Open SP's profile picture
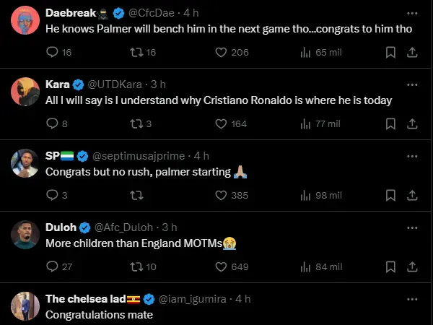The height and width of the screenshot is (325, 433). tap(25, 163)
